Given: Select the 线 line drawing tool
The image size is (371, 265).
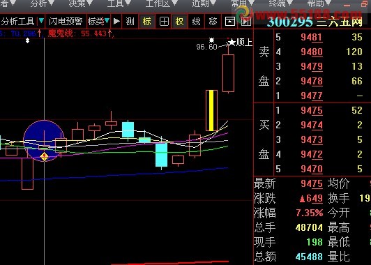Looking at the screenshot, I should 196,22.
